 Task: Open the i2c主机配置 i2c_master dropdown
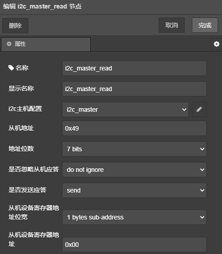(125, 110)
